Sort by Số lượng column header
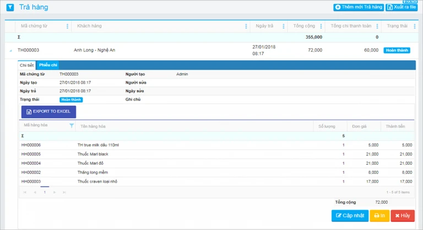This screenshot has width=423, height=230. 327,126
